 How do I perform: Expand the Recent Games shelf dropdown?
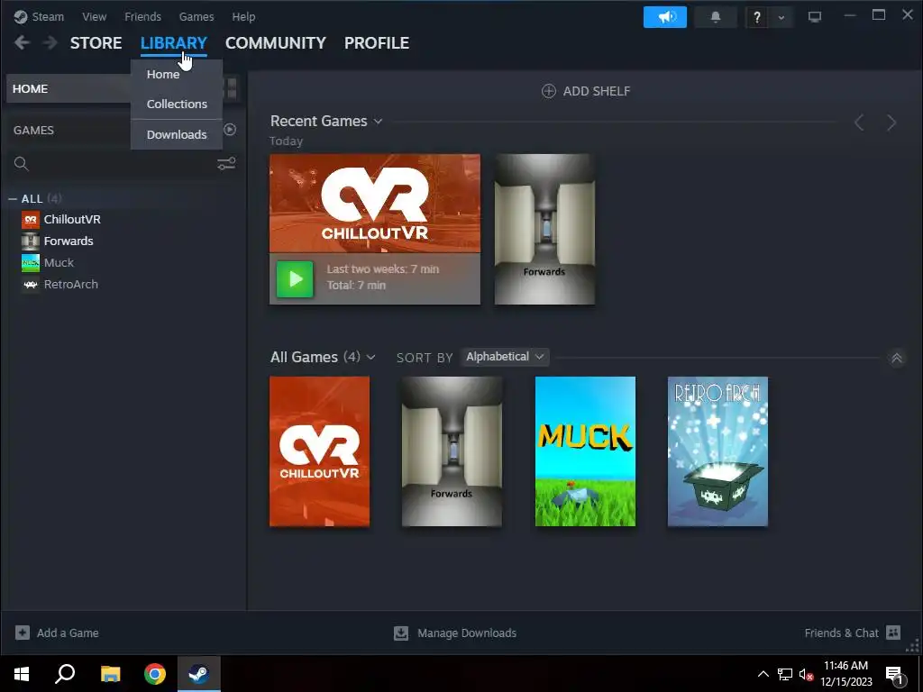tap(378, 122)
